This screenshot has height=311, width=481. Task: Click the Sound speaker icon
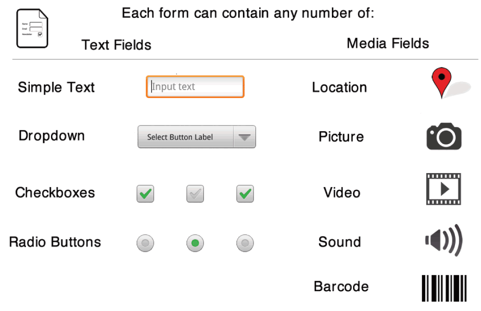coord(444,240)
